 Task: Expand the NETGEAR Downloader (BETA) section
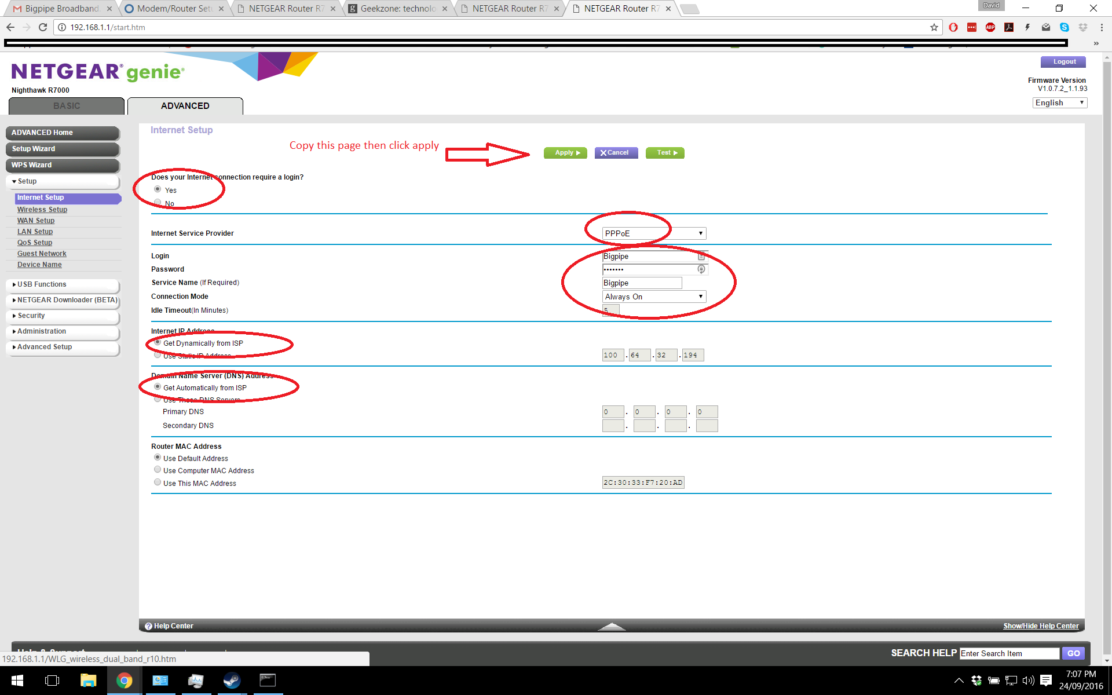pos(63,300)
